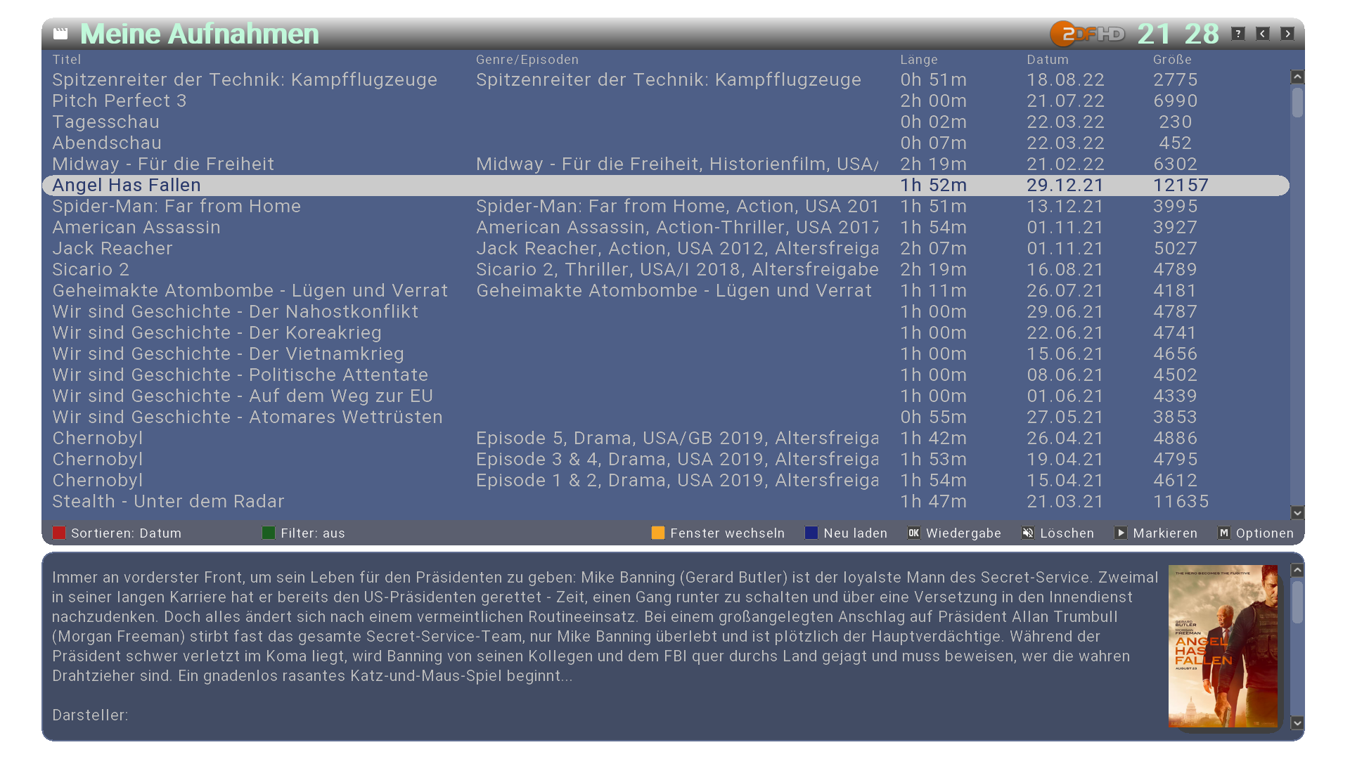
Task: Click the Angel Has Fallen poster thumbnail
Action: click(x=1223, y=647)
